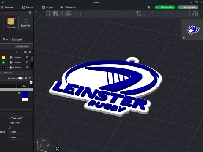Open the Assembly view icon
This screenshot has height=152, width=203.
tap(195, 14)
